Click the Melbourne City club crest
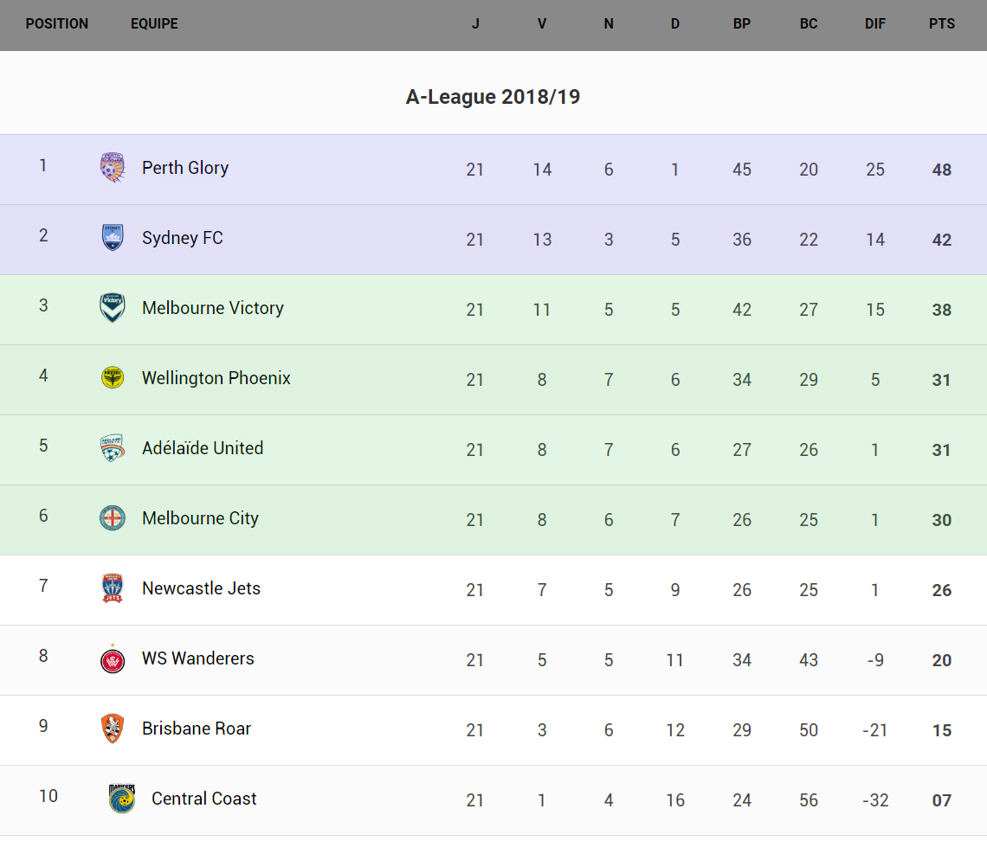This screenshot has height=841, width=987. point(113,518)
